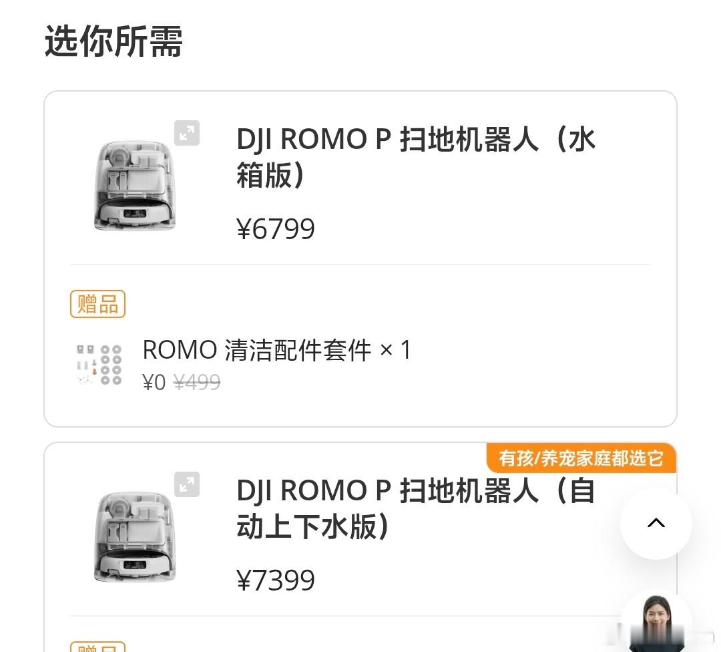
Task: Tap the partially visible second 赠品 badge
Action: pyautogui.click(x=97, y=647)
